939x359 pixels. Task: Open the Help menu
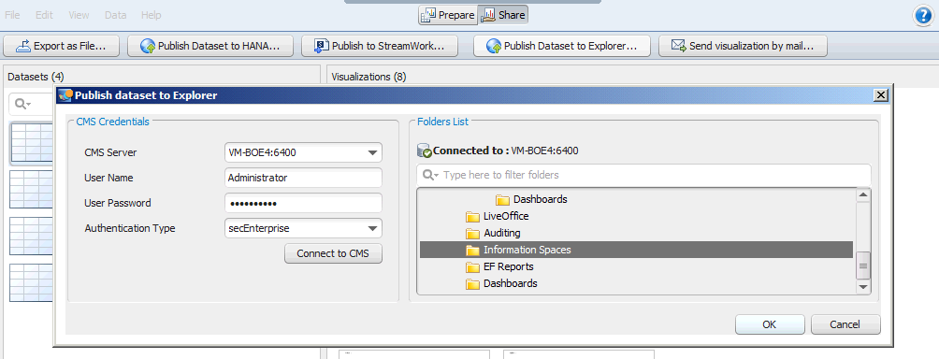151,15
